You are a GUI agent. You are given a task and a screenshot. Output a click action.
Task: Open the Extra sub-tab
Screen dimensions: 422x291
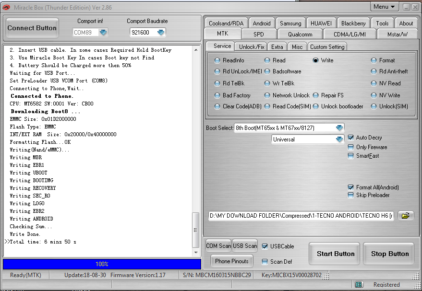click(x=277, y=47)
